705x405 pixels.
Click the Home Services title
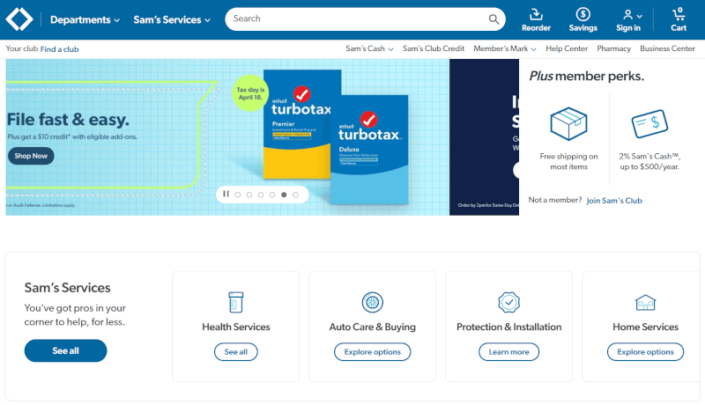point(645,327)
